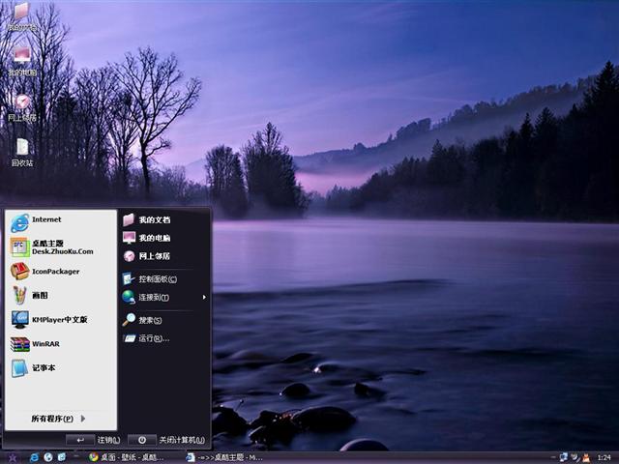Launch Internet Explorer from quick launch bar
This screenshot has height=464, width=619.
click(35, 457)
